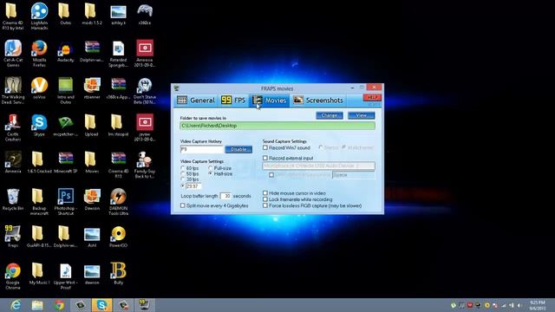Open the Skype desktop shortcut
The image size is (555, 312).
click(39, 126)
